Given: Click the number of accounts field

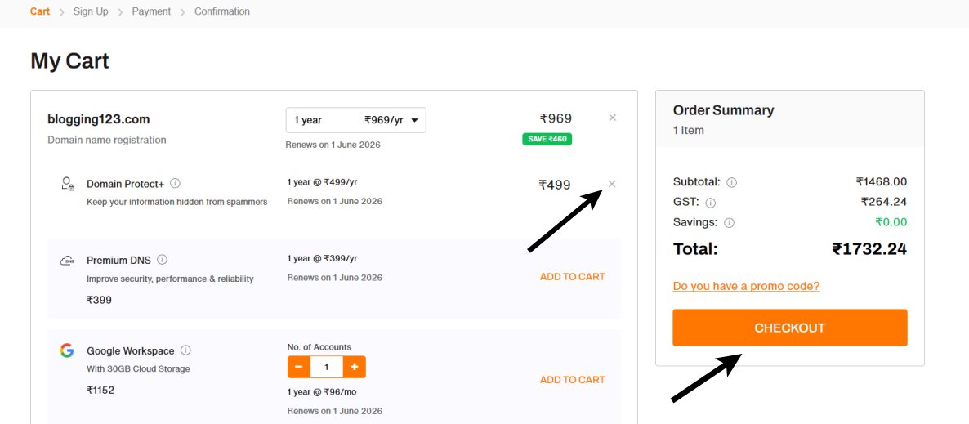Looking at the screenshot, I should 326,367.
